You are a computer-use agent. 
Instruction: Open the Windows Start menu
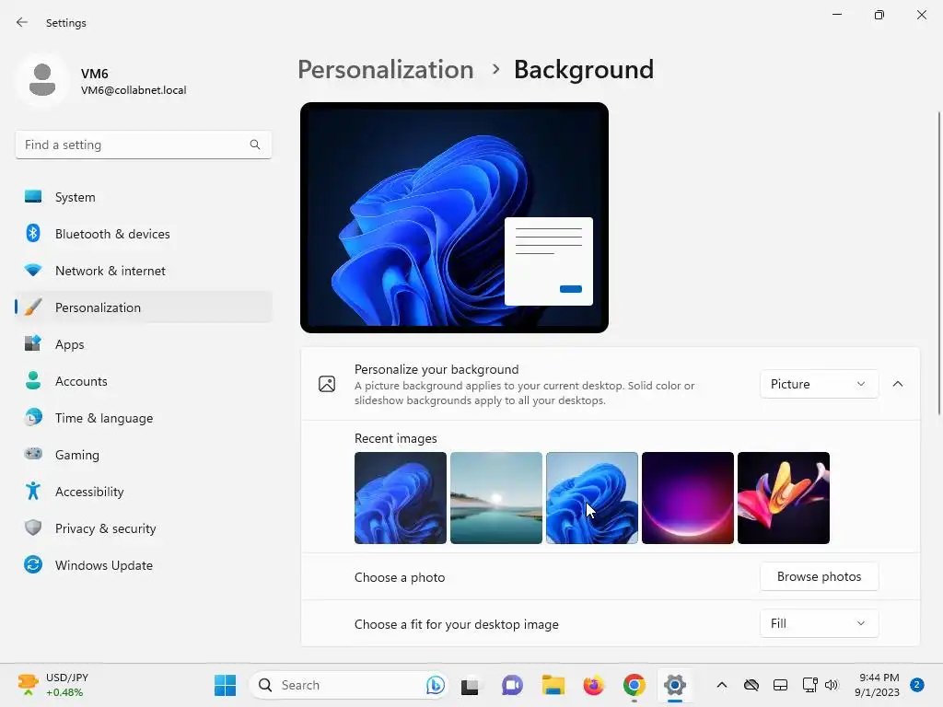tap(226, 685)
